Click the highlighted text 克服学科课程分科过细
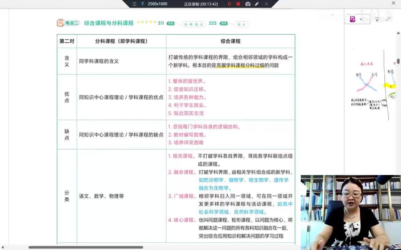The width and height of the screenshot is (401, 250). click(x=240, y=65)
